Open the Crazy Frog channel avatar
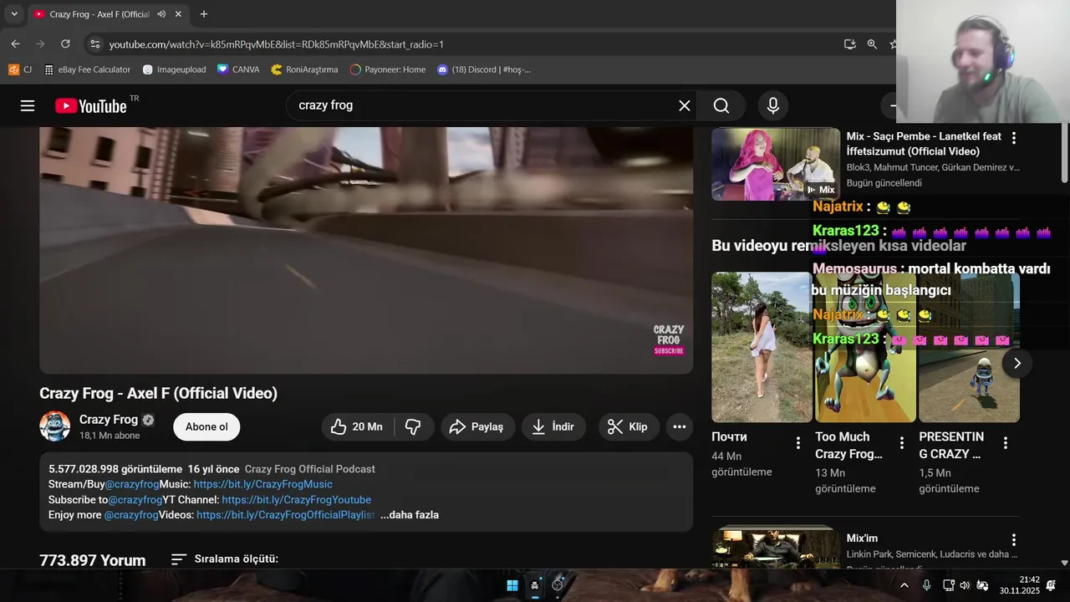1070x602 pixels. pos(54,426)
